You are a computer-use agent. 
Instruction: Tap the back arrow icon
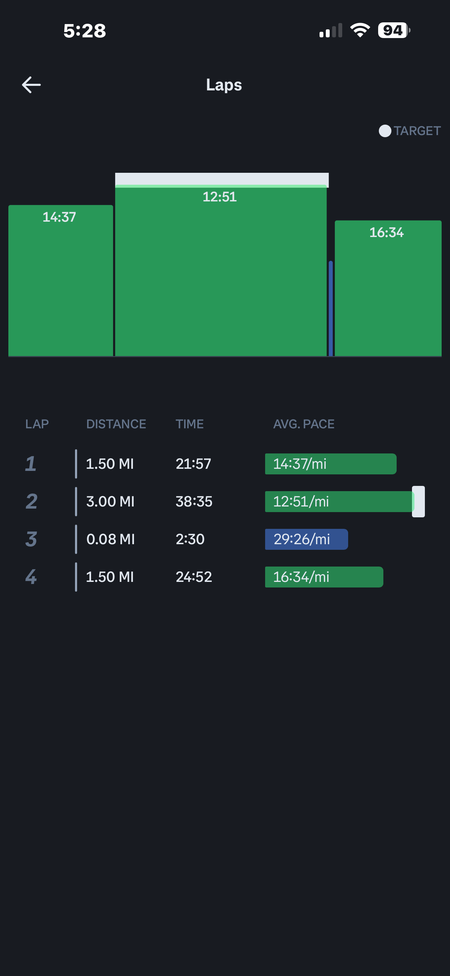click(x=31, y=85)
